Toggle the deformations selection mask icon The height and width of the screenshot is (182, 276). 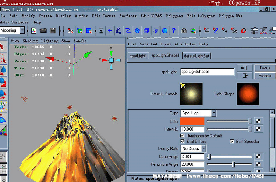pyautogui.click(x=146, y=31)
